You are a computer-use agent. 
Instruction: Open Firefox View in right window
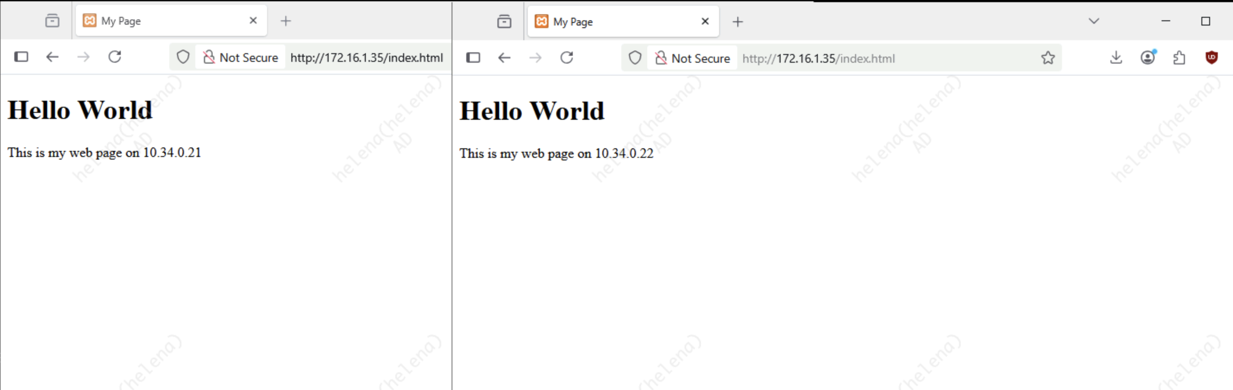504,22
